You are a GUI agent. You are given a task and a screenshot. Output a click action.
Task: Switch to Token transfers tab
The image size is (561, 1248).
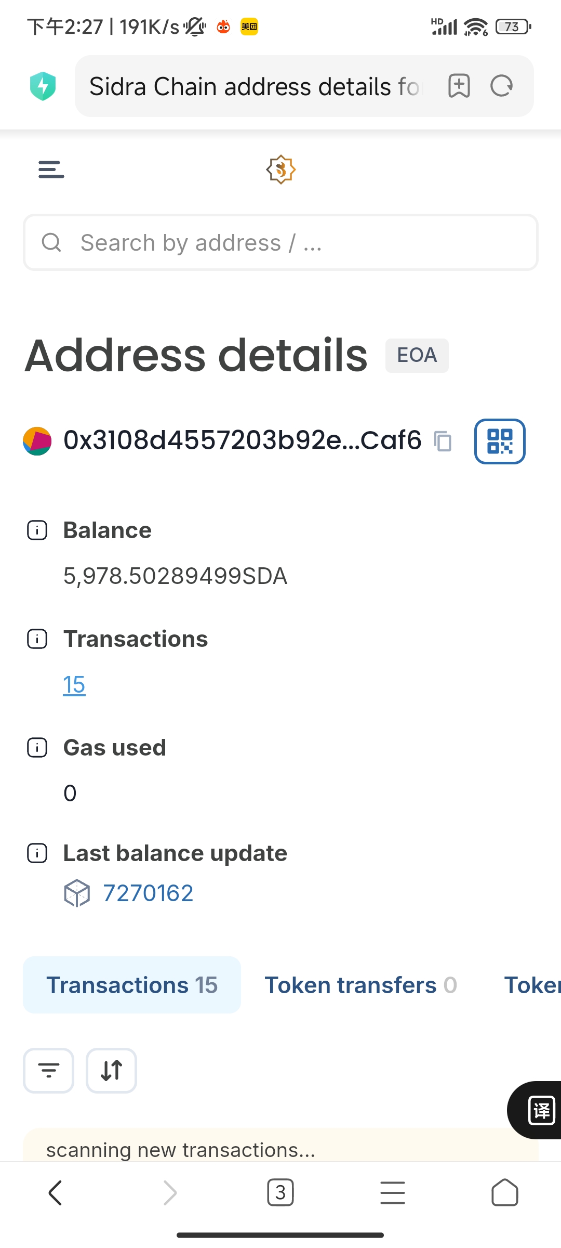pyautogui.click(x=360, y=985)
